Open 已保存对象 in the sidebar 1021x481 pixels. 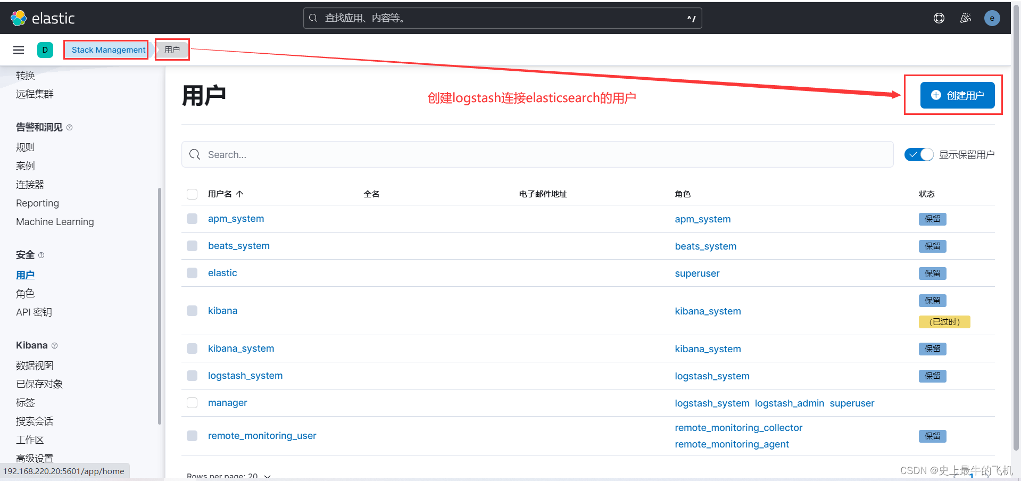(x=39, y=384)
